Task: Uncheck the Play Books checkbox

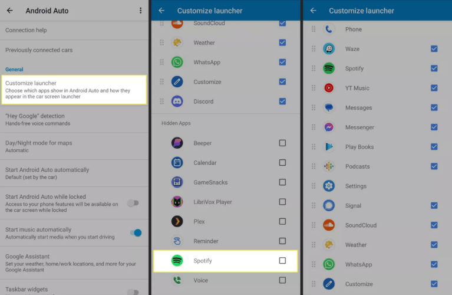Action: coord(434,147)
